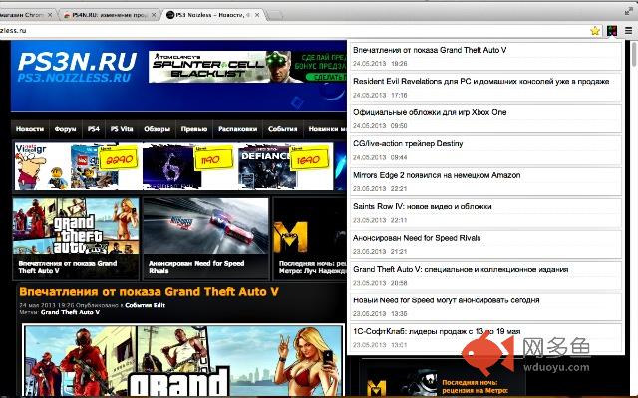Open popup item Resident Evil Revelations для PC
The image size is (638, 398).
tap(485, 87)
